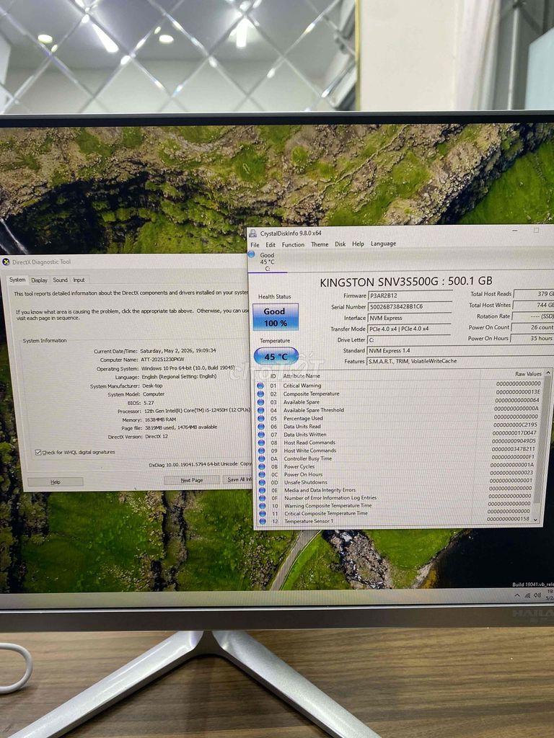Image resolution: width=554 pixels, height=738 pixels.
Task: Switch to the Input tab
Action: point(79,280)
